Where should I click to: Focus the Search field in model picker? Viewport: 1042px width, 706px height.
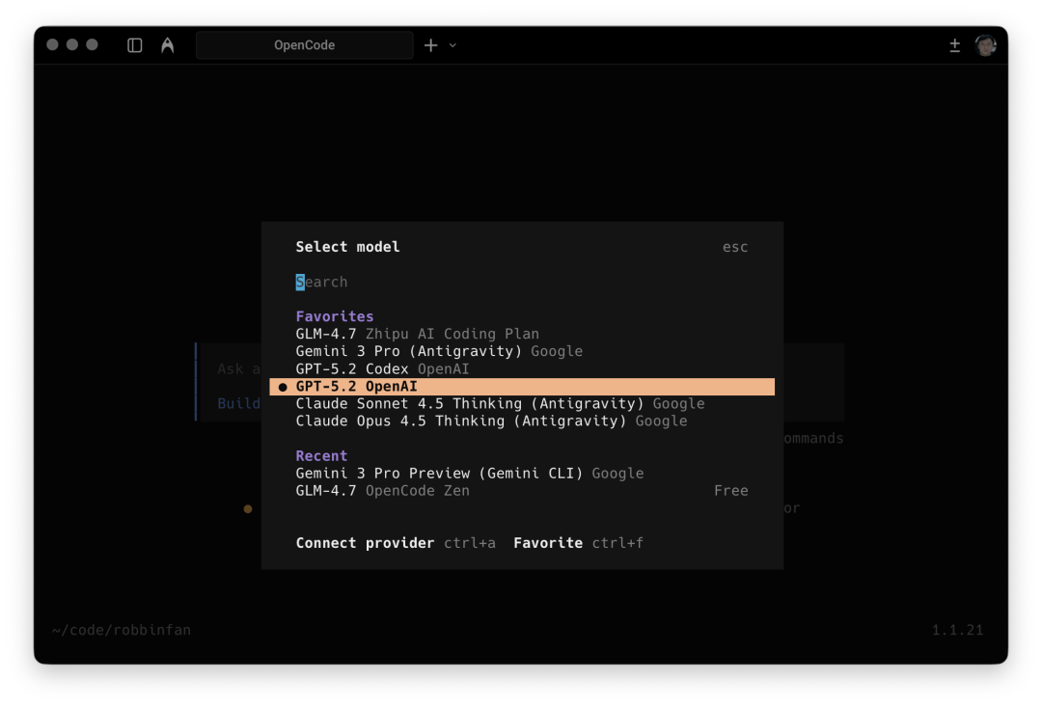point(322,282)
